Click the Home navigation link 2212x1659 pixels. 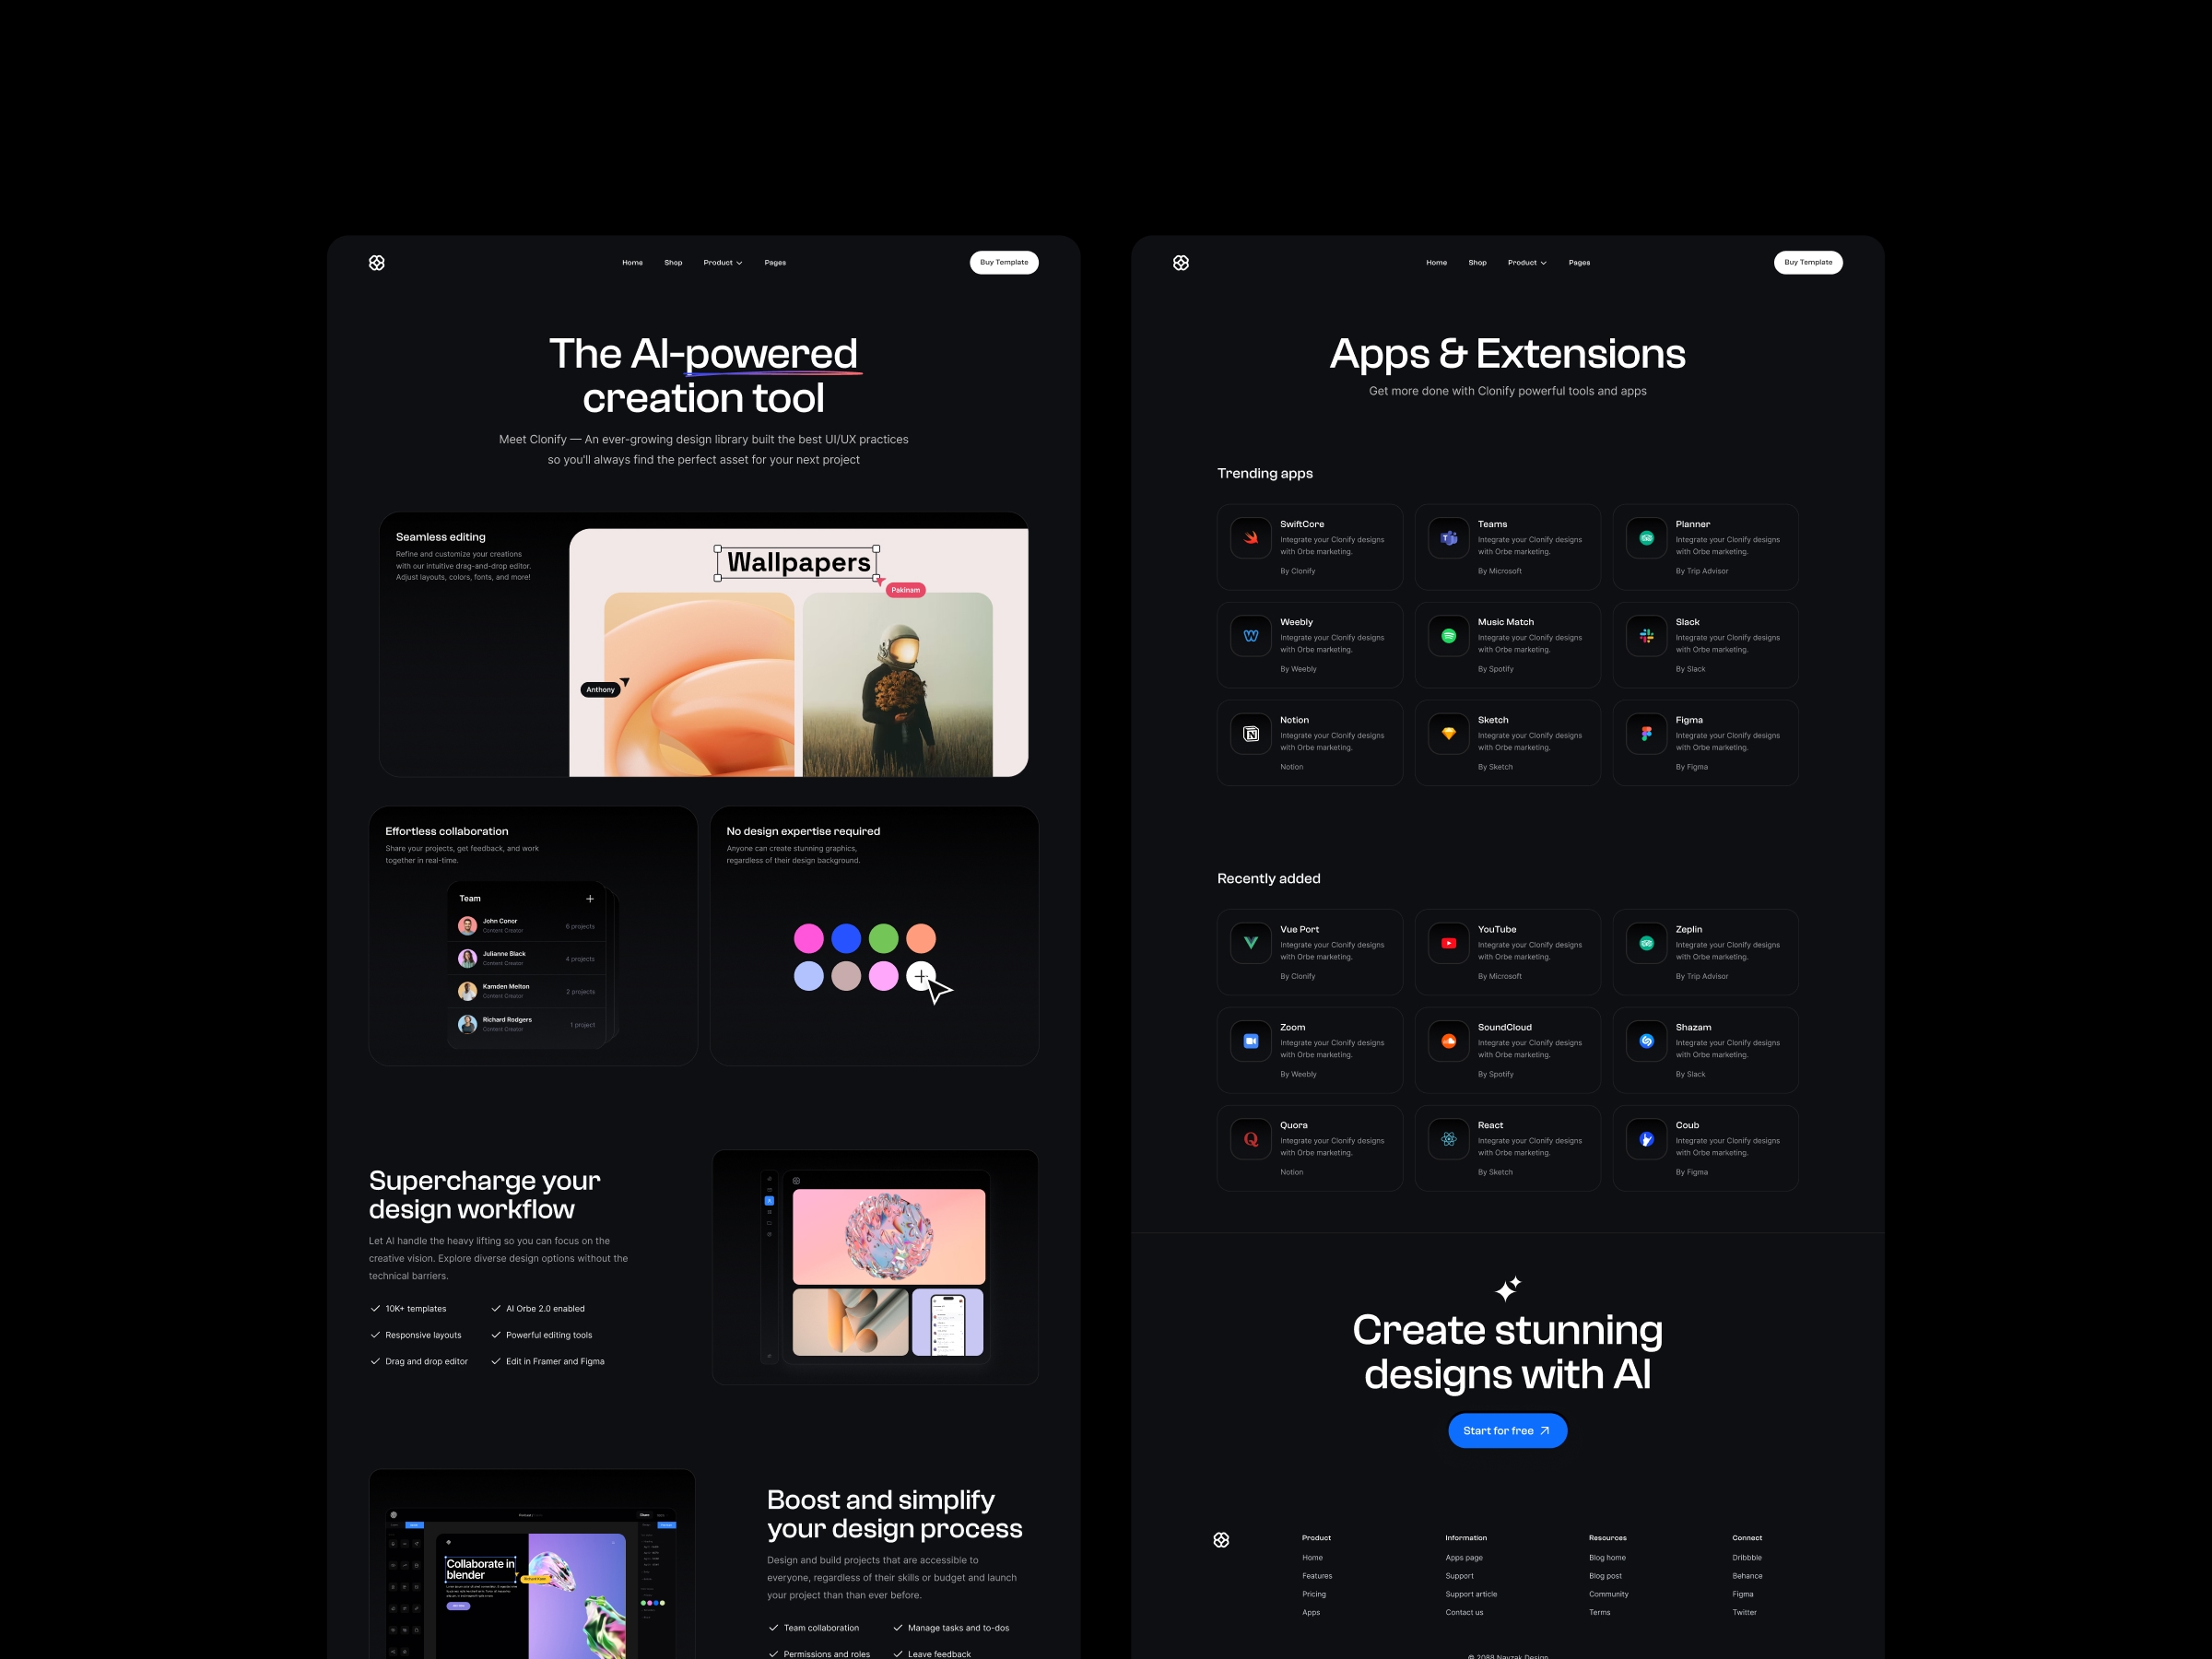click(632, 264)
